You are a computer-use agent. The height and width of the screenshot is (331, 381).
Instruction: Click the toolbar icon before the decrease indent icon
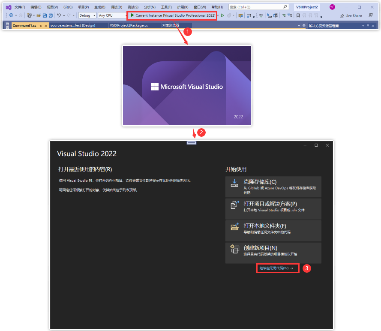pyautogui.click(x=276, y=15)
